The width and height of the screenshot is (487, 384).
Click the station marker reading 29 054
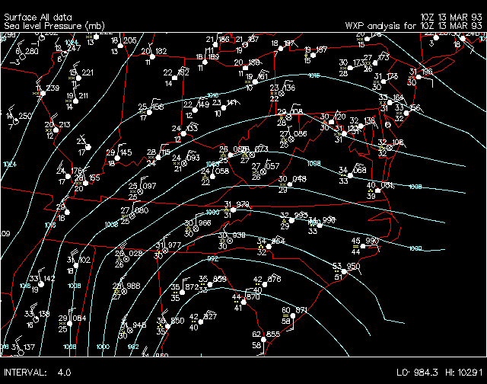pos(70,322)
